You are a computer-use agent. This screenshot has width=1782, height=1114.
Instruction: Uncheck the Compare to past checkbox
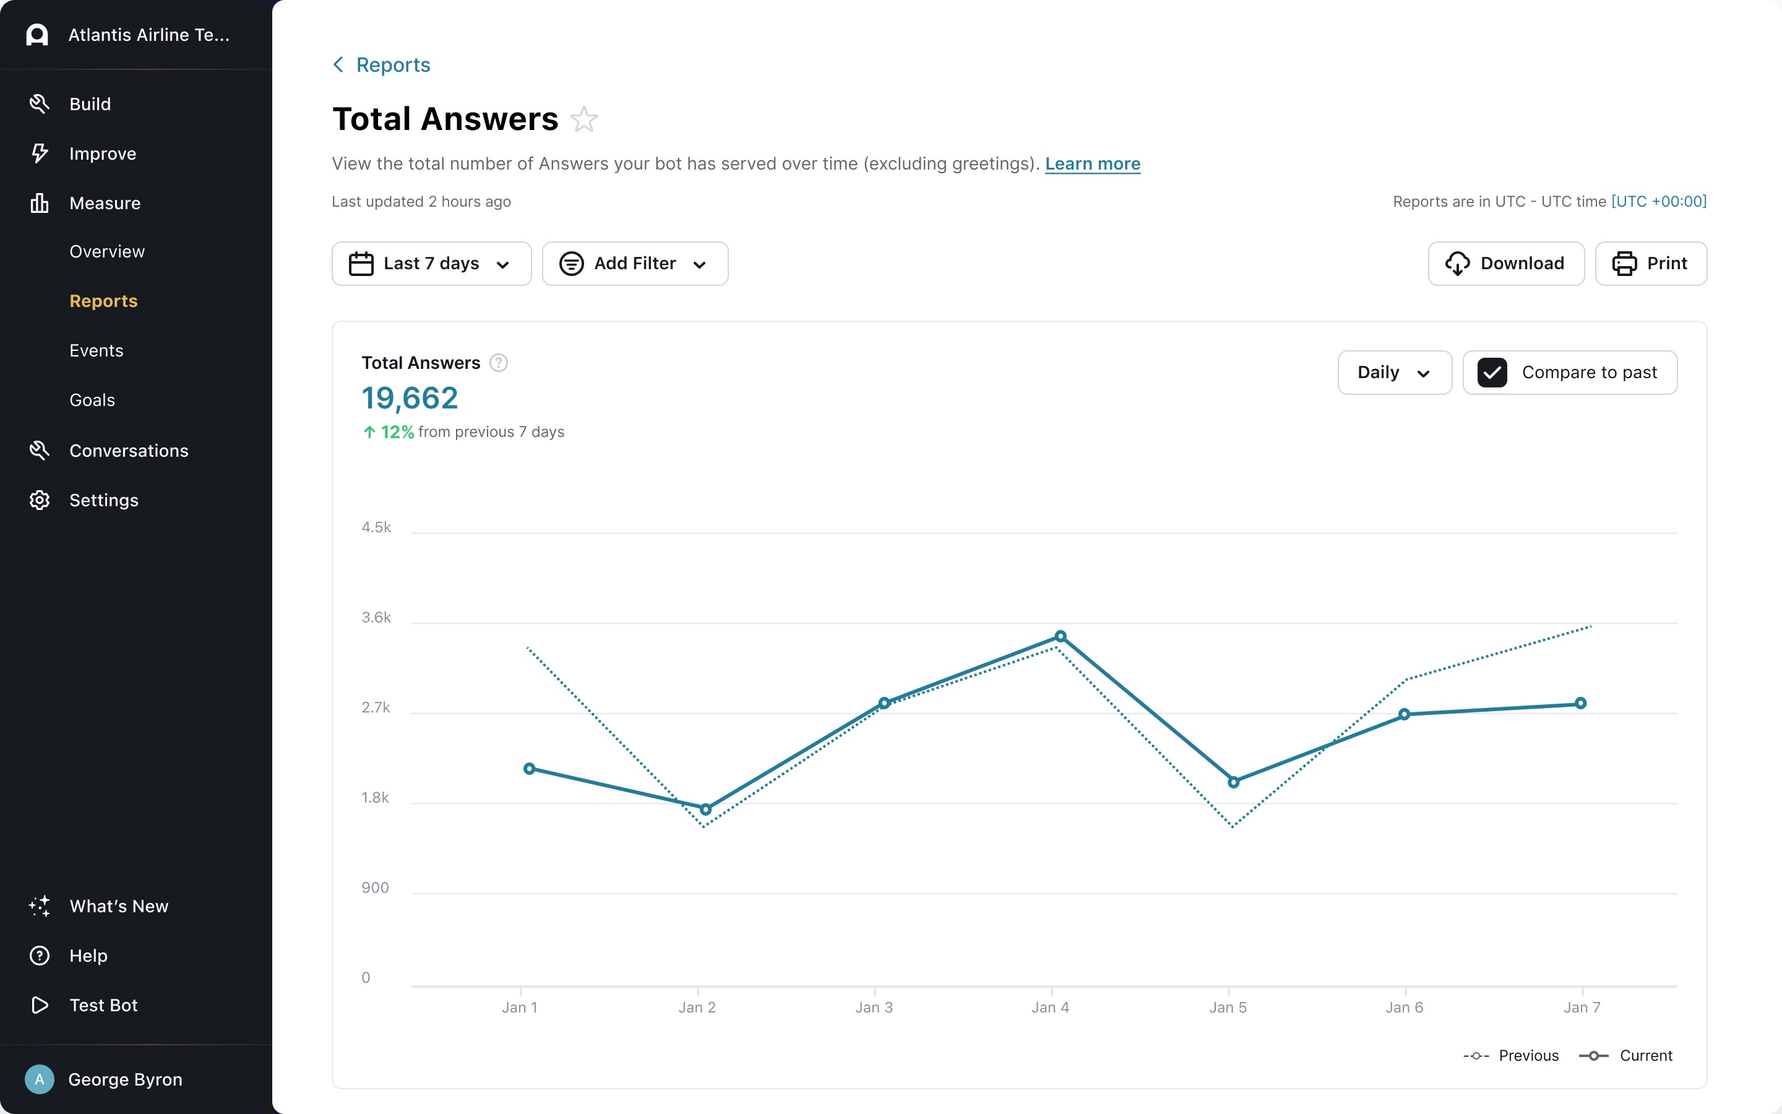(1492, 373)
